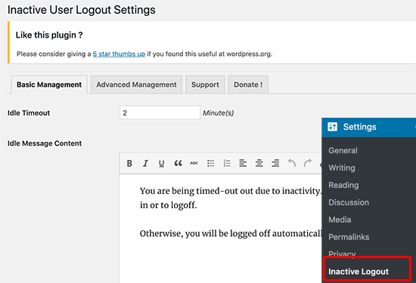Open Permalinks settings page
The height and width of the screenshot is (283, 416).
pos(349,237)
